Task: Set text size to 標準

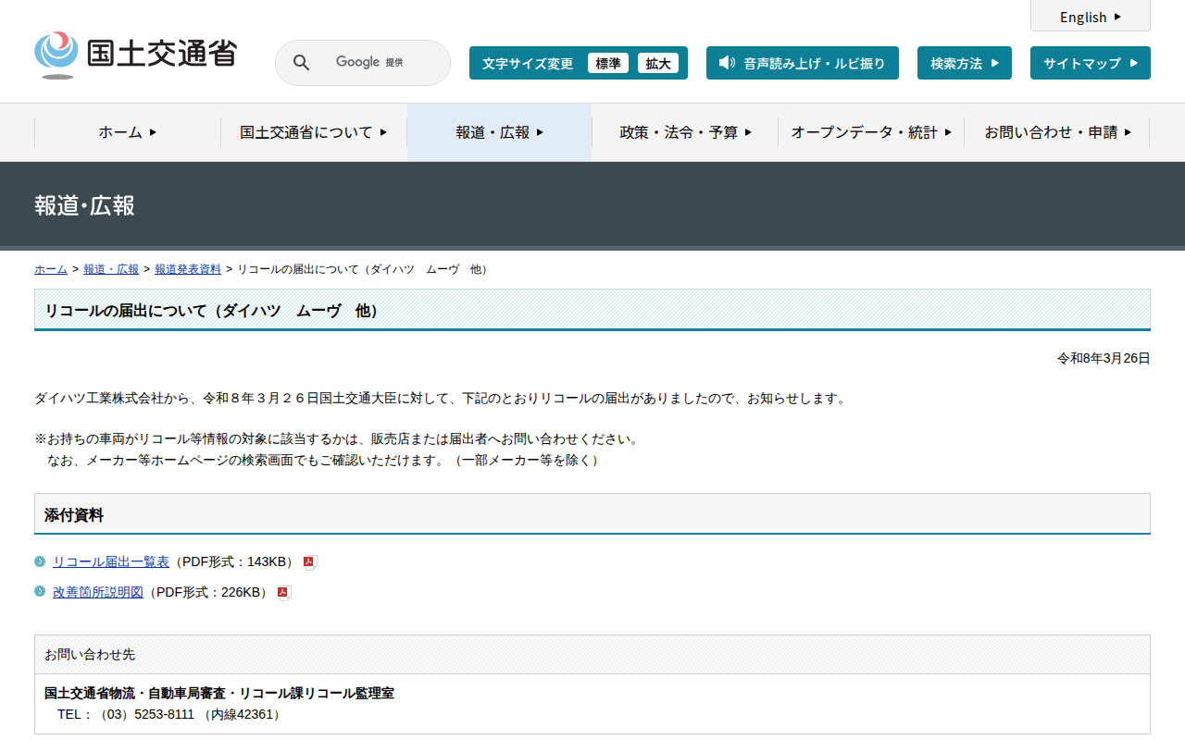Action: (608, 63)
